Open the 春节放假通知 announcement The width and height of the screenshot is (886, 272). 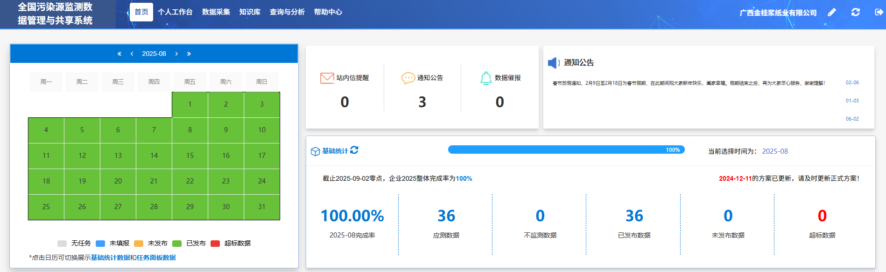(689, 83)
